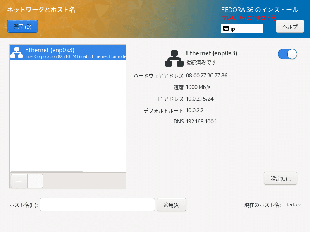Viewport: 310px width, 232px height.
Task: Click the speed value 1000 Mb/s
Action: (x=198, y=87)
